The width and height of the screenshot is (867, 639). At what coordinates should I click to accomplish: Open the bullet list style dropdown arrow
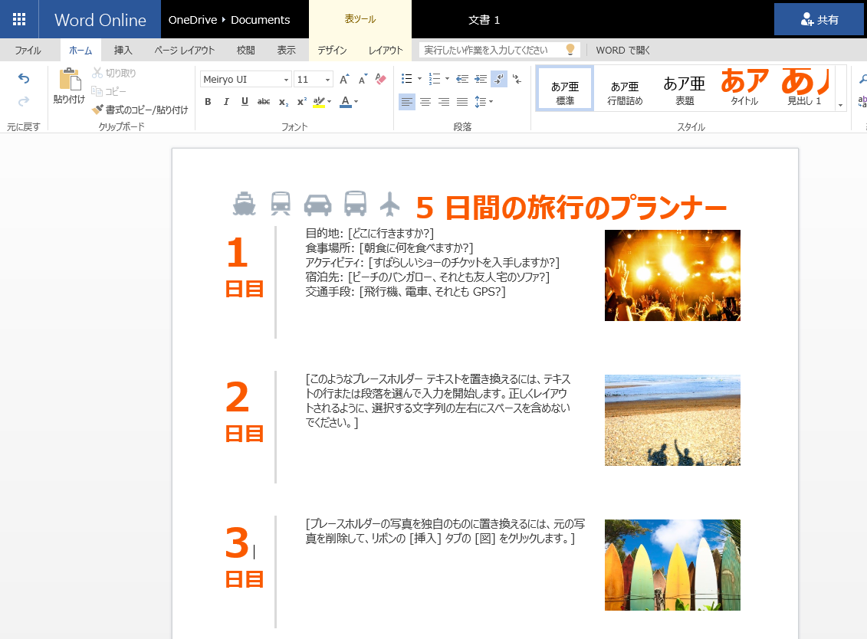click(419, 78)
